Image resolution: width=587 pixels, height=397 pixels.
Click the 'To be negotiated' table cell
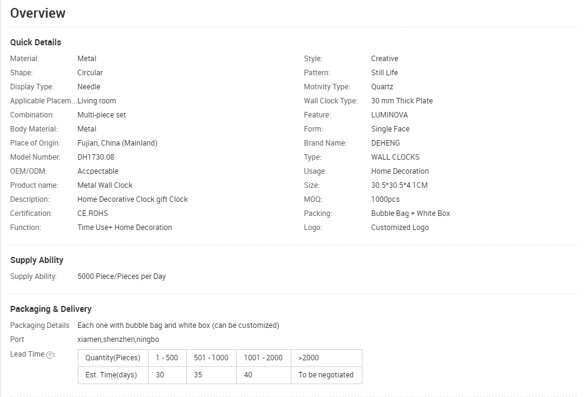click(326, 375)
